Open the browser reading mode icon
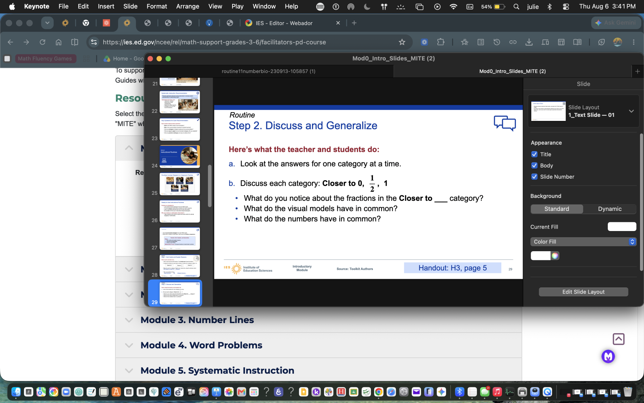This screenshot has width=644, height=403. [x=577, y=42]
